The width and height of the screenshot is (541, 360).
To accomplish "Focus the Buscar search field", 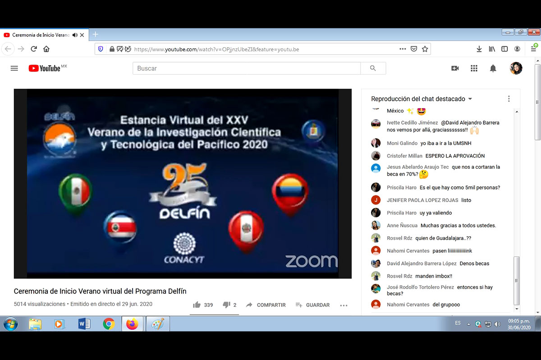I will coord(247,68).
